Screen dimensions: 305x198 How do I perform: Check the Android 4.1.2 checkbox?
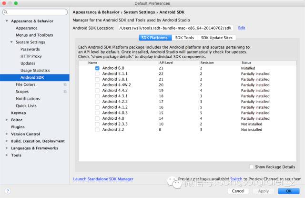pos(97,107)
